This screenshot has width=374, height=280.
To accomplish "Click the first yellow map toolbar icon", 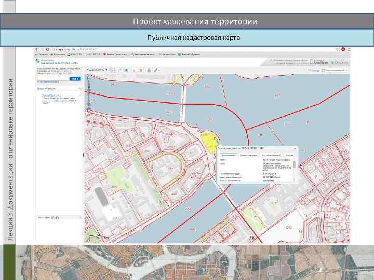I will (134, 70).
